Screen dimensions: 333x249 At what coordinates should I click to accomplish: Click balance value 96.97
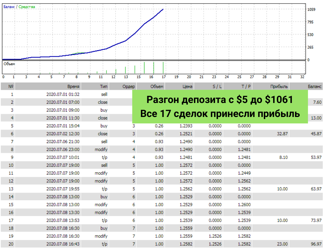[x=316, y=244]
